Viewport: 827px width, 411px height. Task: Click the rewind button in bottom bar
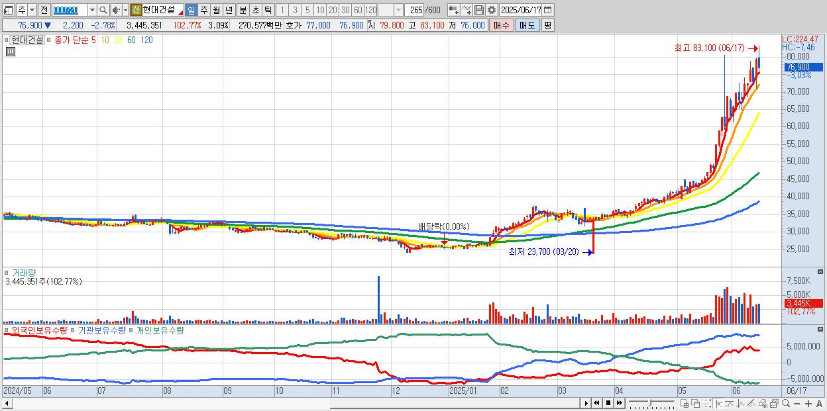point(596,403)
